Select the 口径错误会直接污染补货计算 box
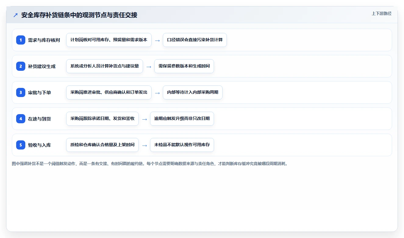This screenshot has width=404, height=238. pyautogui.click(x=195, y=40)
